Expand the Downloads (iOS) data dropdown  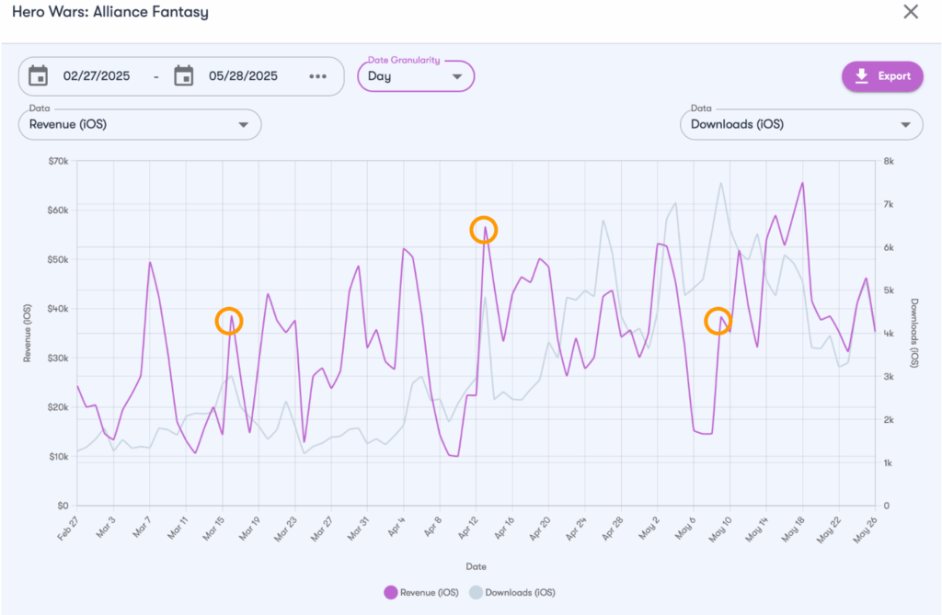[800, 125]
